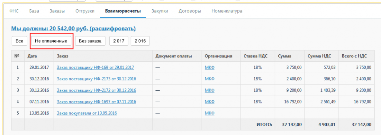This screenshot has width=381, height=135.
Task: Click the Всего с НДС column header
Action: [354, 56]
